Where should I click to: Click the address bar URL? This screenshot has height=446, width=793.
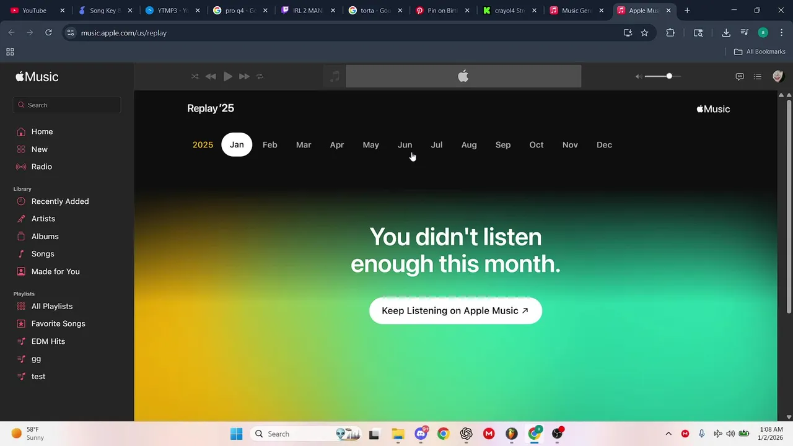point(123,33)
